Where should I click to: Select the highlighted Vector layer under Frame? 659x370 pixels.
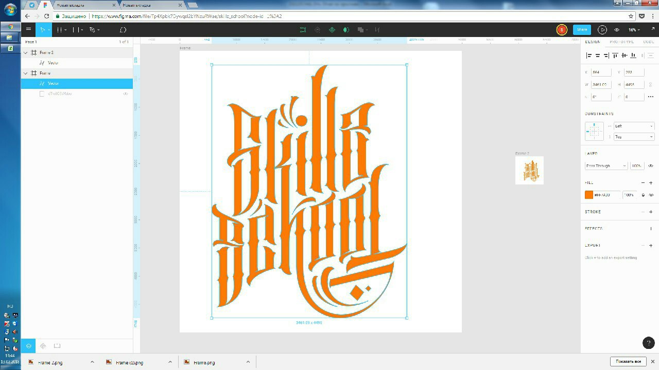pyautogui.click(x=77, y=83)
